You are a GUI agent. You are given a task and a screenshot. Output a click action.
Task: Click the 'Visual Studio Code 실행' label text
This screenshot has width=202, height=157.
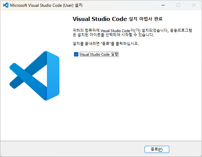(x=99, y=54)
